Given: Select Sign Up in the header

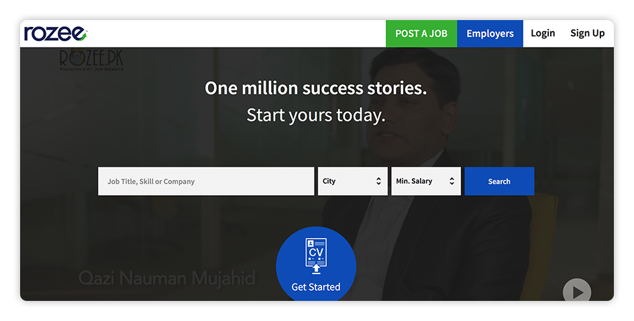Looking at the screenshot, I should tap(587, 34).
